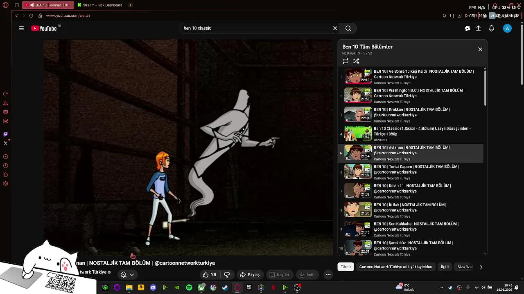This screenshot has width=524, height=294.
Task: Download the video via İndir
Action: click(x=307, y=275)
